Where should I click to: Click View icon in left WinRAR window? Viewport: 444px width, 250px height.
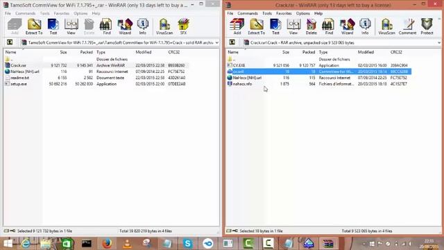coord(71,26)
